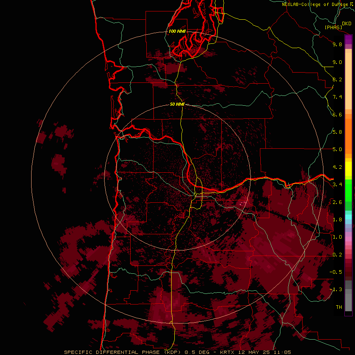Viewport: 355px width, 355px height.
Task: Click the 9.8 value on the scale
Action: pyautogui.click(x=337, y=44)
